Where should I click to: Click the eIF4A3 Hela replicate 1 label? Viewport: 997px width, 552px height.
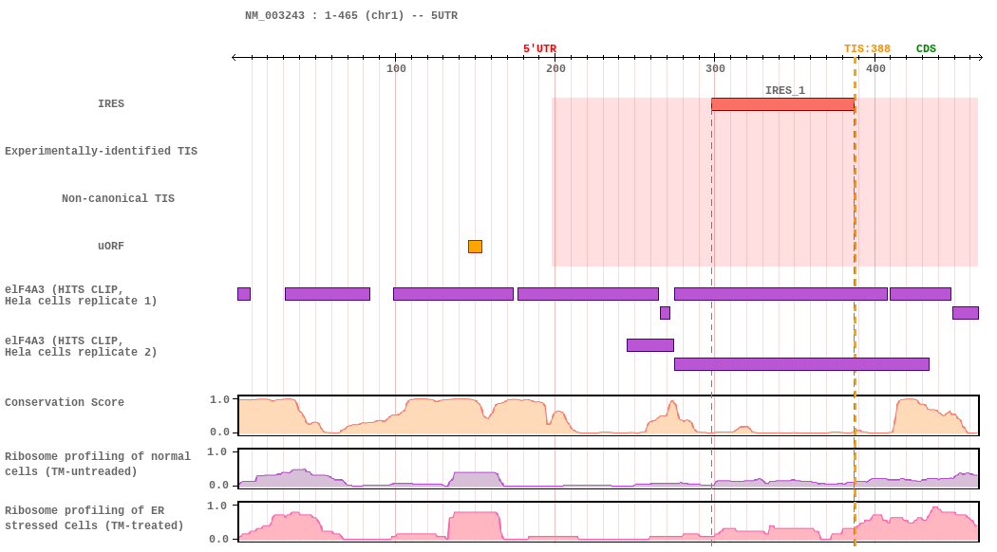[x=81, y=296]
